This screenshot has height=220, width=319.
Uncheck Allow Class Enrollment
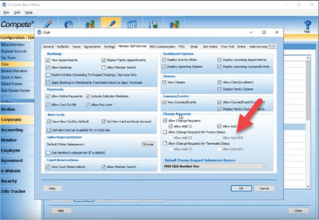click(x=220, y=82)
